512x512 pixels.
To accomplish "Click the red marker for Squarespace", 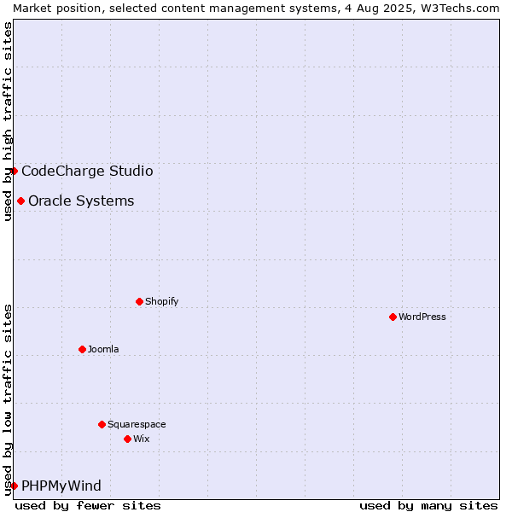I will click(102, 424).
